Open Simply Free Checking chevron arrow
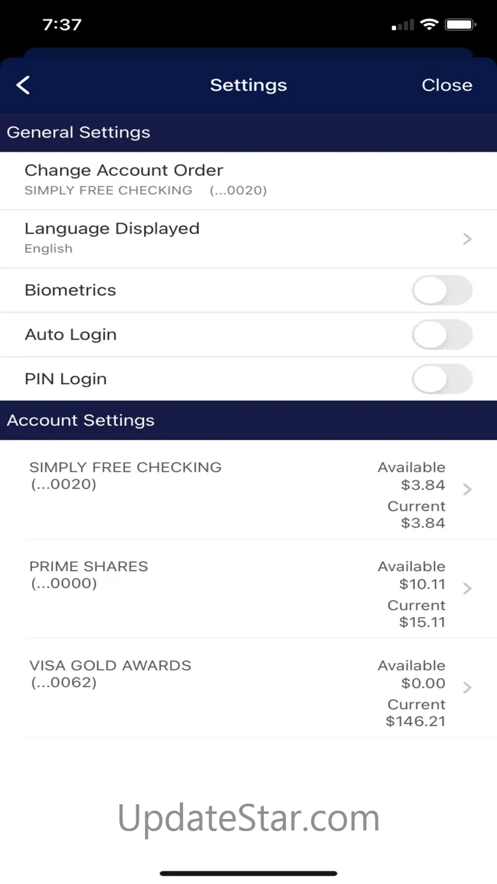Viewport: 497px width, 884px height. [x=467, y=489]
